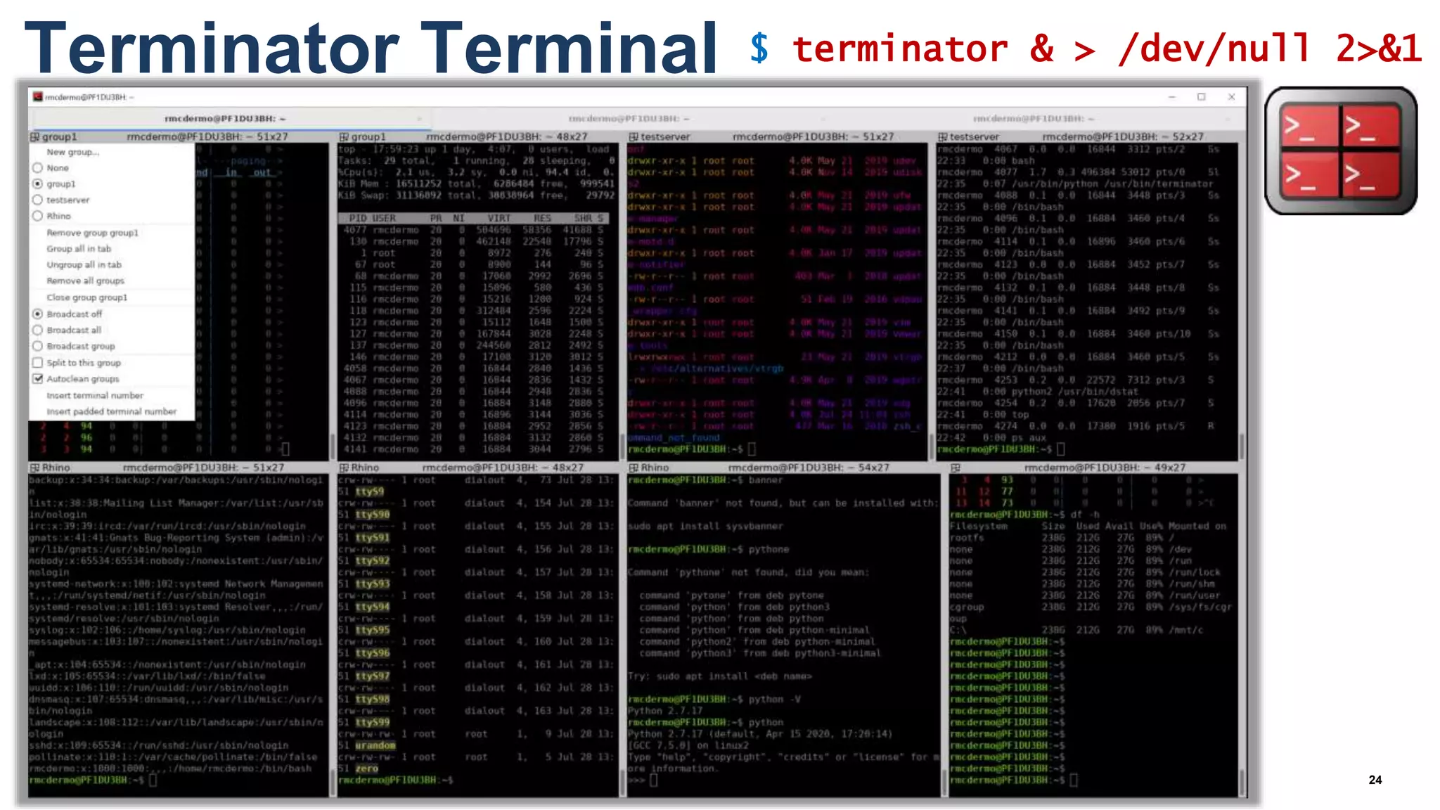This screenshot has width=1440, height=810.
Task: Click scrollbar of bottom-right 49x27 terminal
Action: 1241,782
